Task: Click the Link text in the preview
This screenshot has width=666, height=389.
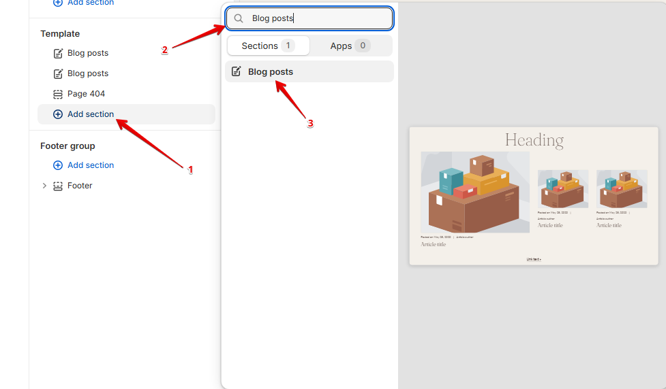Action: 534,259
